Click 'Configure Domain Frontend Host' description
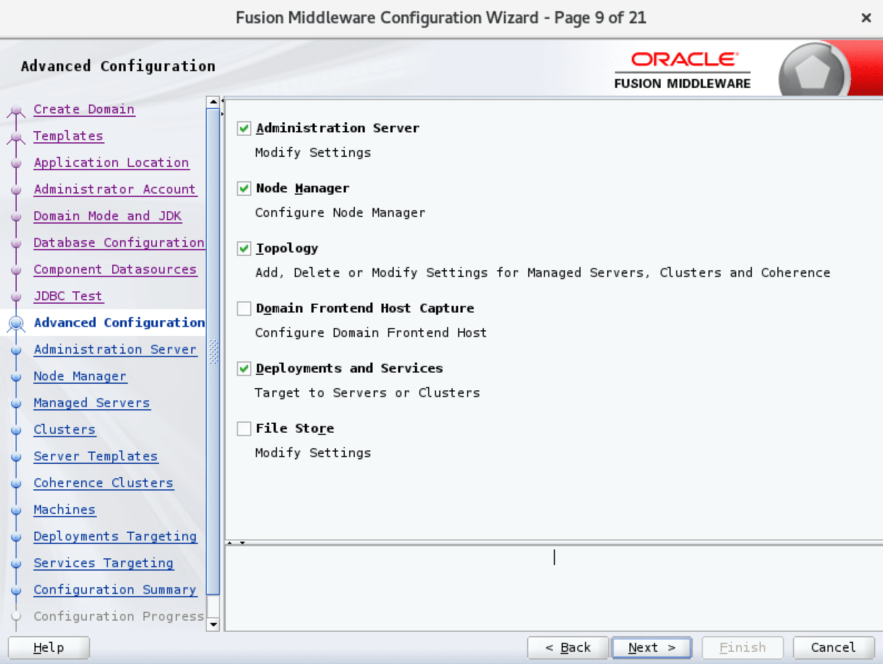 point(371,333)
